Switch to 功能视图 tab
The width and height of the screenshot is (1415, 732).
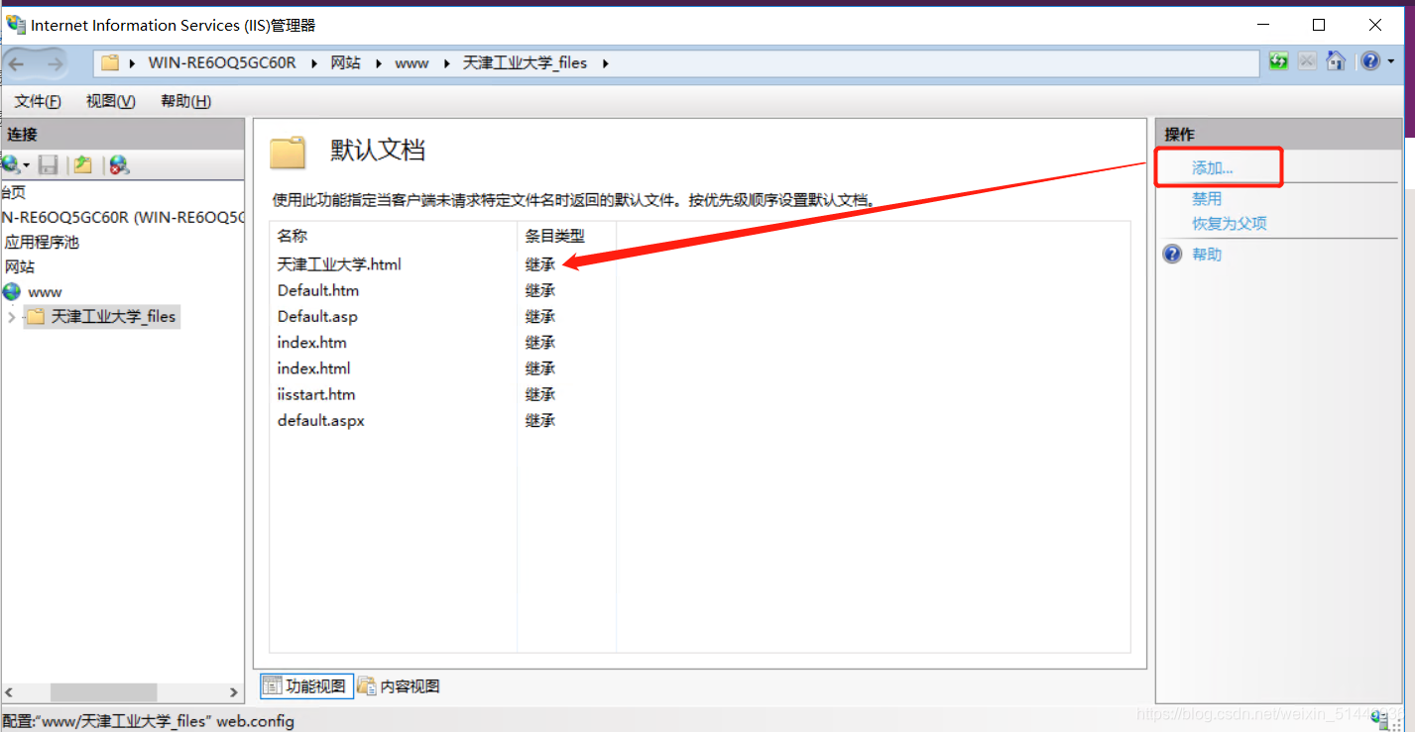[306, 685]
